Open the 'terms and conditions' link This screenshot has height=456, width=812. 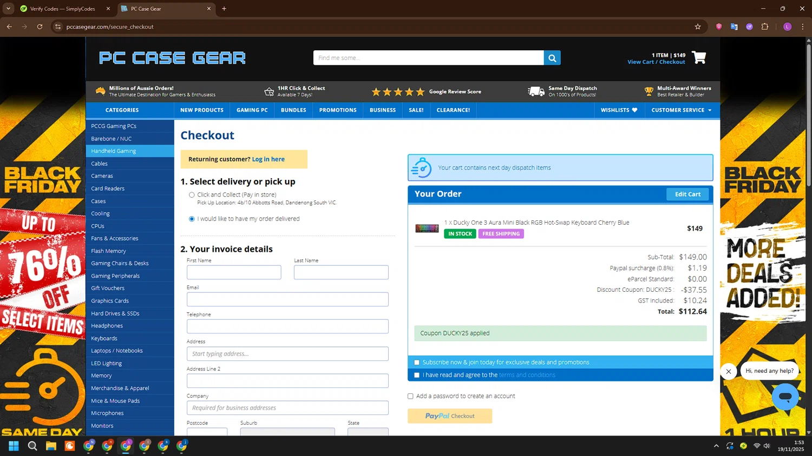coord(527,375)
